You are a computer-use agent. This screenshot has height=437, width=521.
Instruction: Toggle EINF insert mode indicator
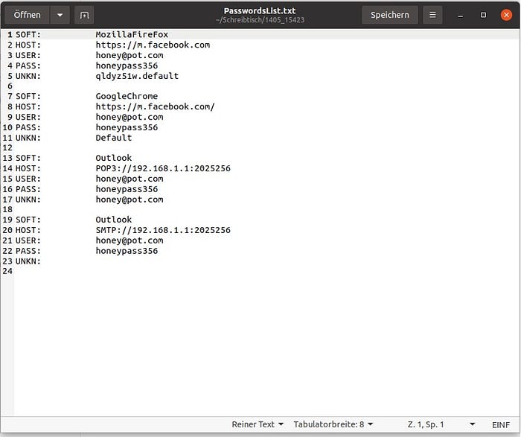coord(500,424)
